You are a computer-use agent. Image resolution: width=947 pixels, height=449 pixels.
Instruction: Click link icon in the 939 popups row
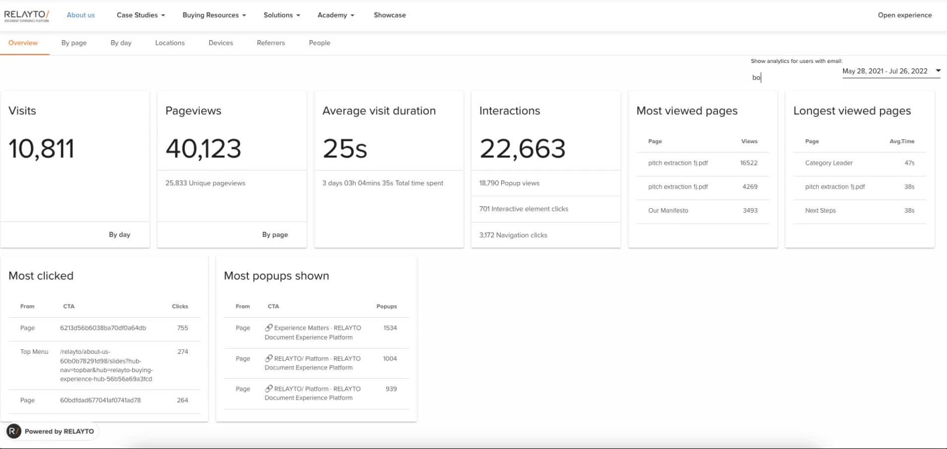tap(269, 389)
